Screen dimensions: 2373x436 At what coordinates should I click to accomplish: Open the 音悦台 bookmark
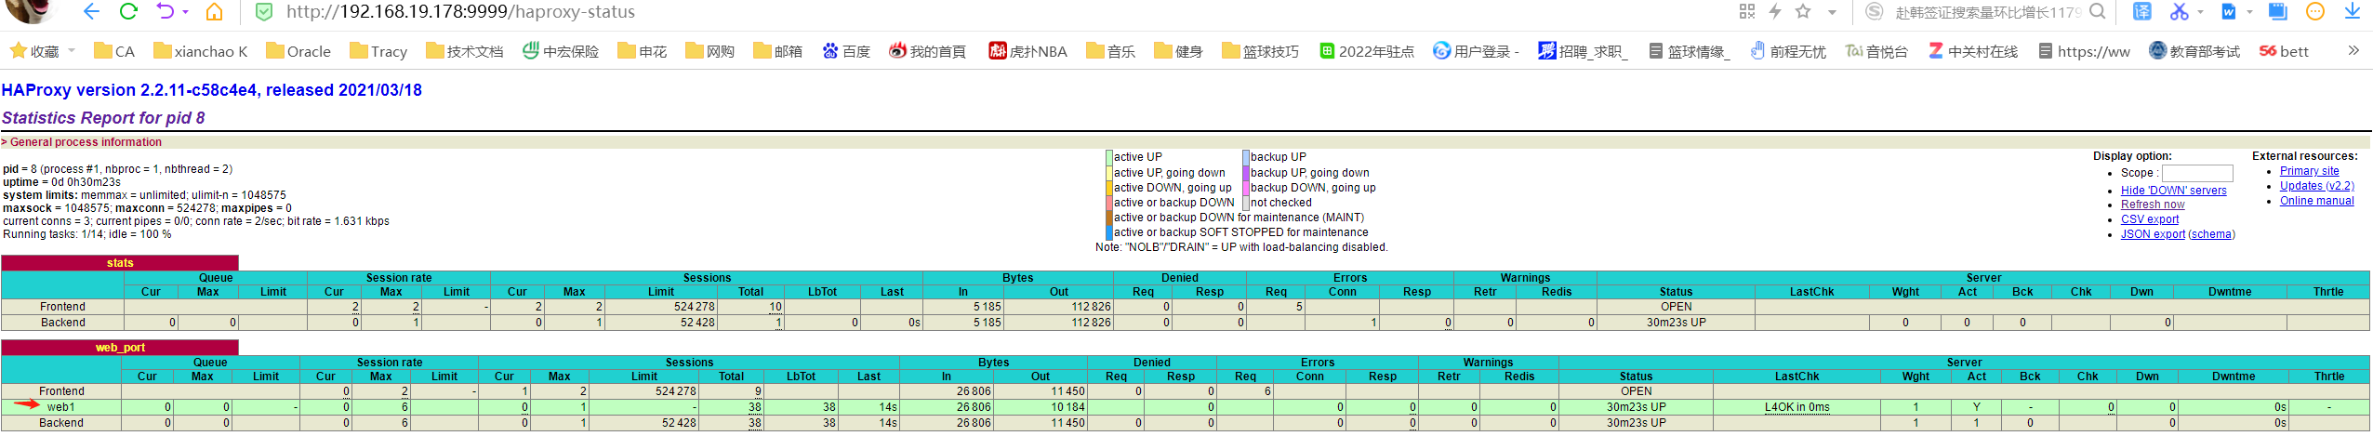point(1876,51)
